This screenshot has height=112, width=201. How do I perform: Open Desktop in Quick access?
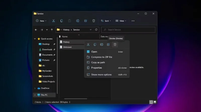(46, 44)
